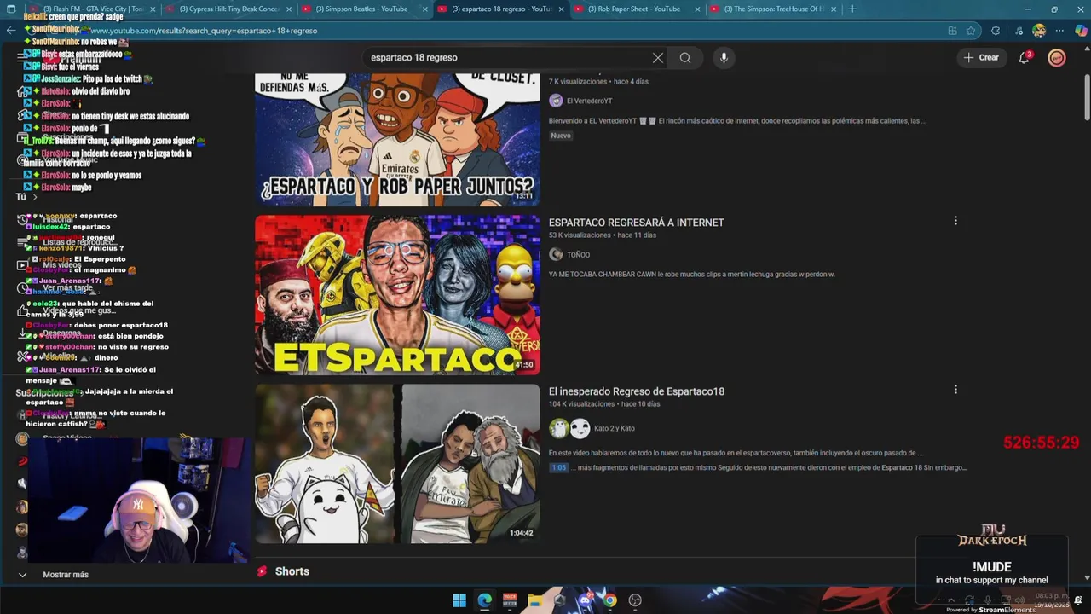Click the 53 K visualizaciones text

580,235
